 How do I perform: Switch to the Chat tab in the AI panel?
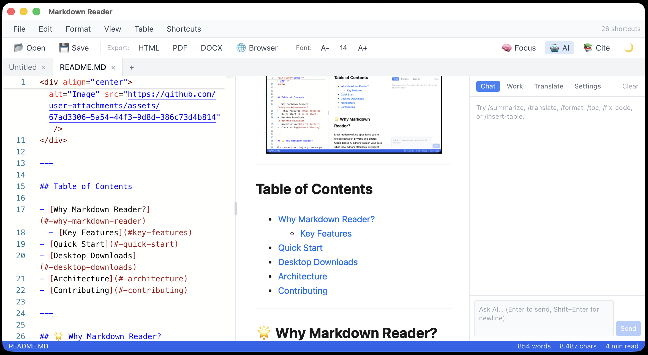click(x=488, y=86)
